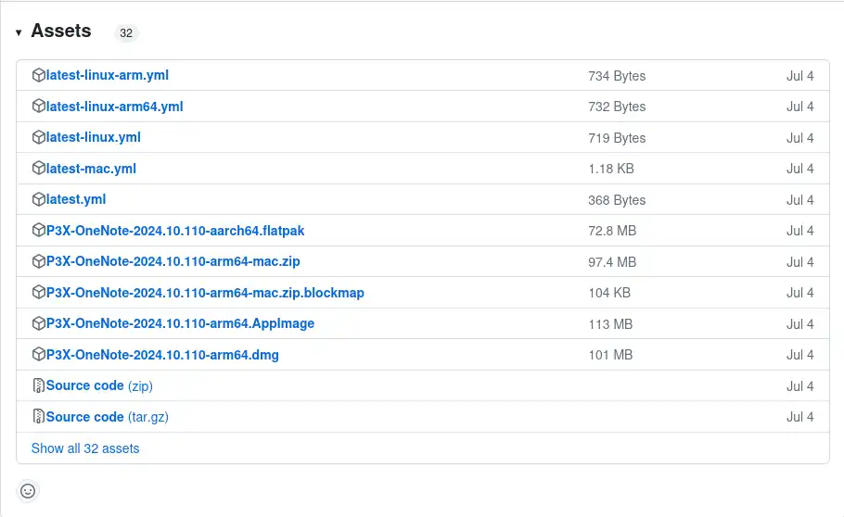This screenshot has width=844, height=517.
Task: Click the 1.18 KB size text
Action: 611,169
